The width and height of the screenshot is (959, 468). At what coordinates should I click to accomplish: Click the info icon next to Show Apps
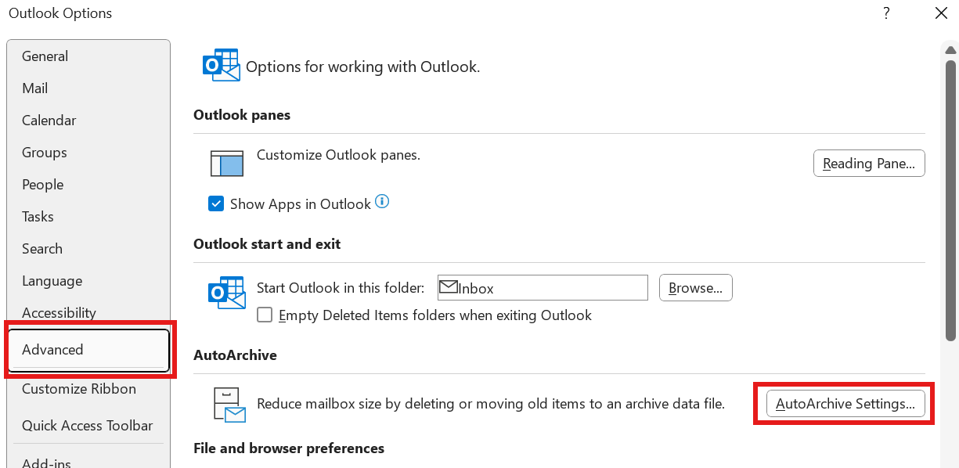click(382, 202)
